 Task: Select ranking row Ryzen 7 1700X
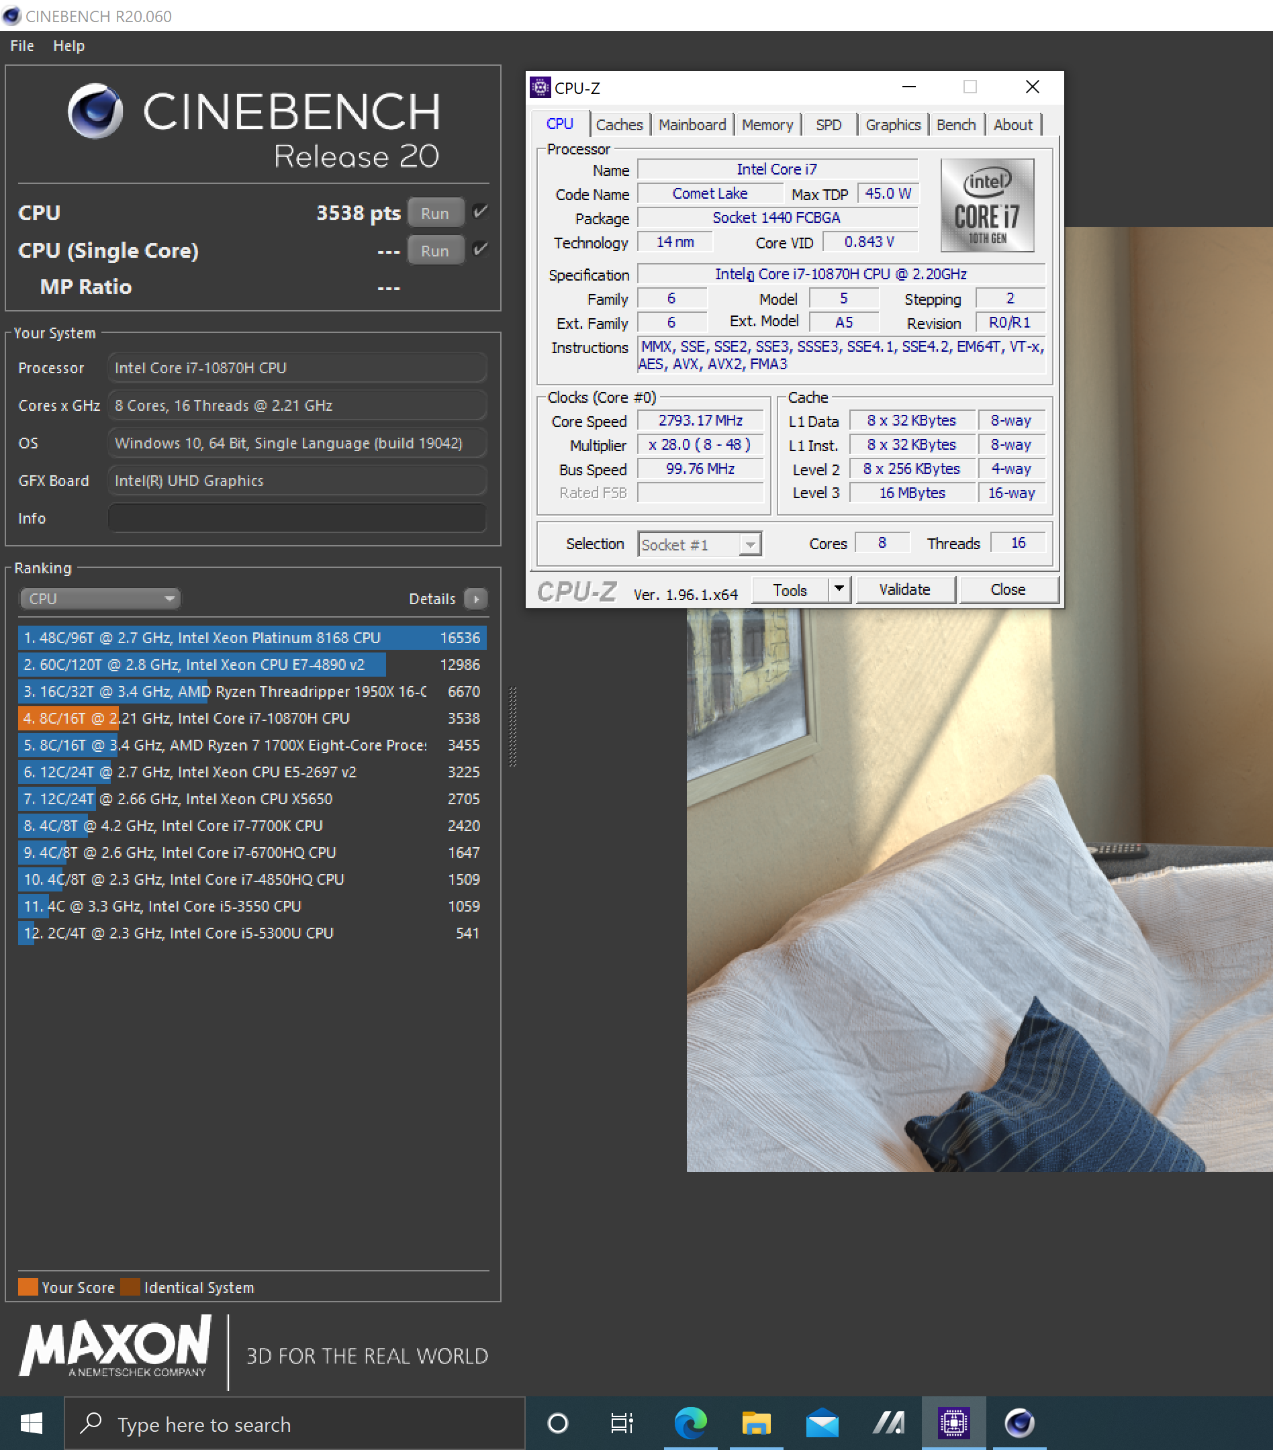click(x=252, y=745)
